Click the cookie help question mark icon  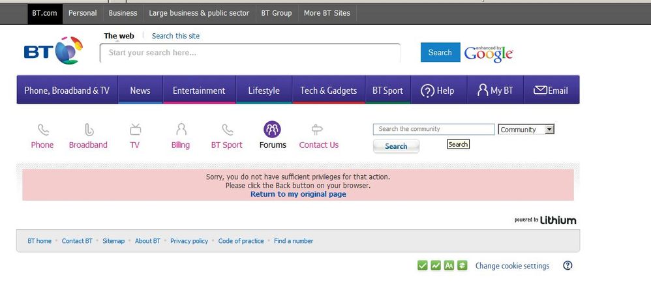(x=568, y=265)
